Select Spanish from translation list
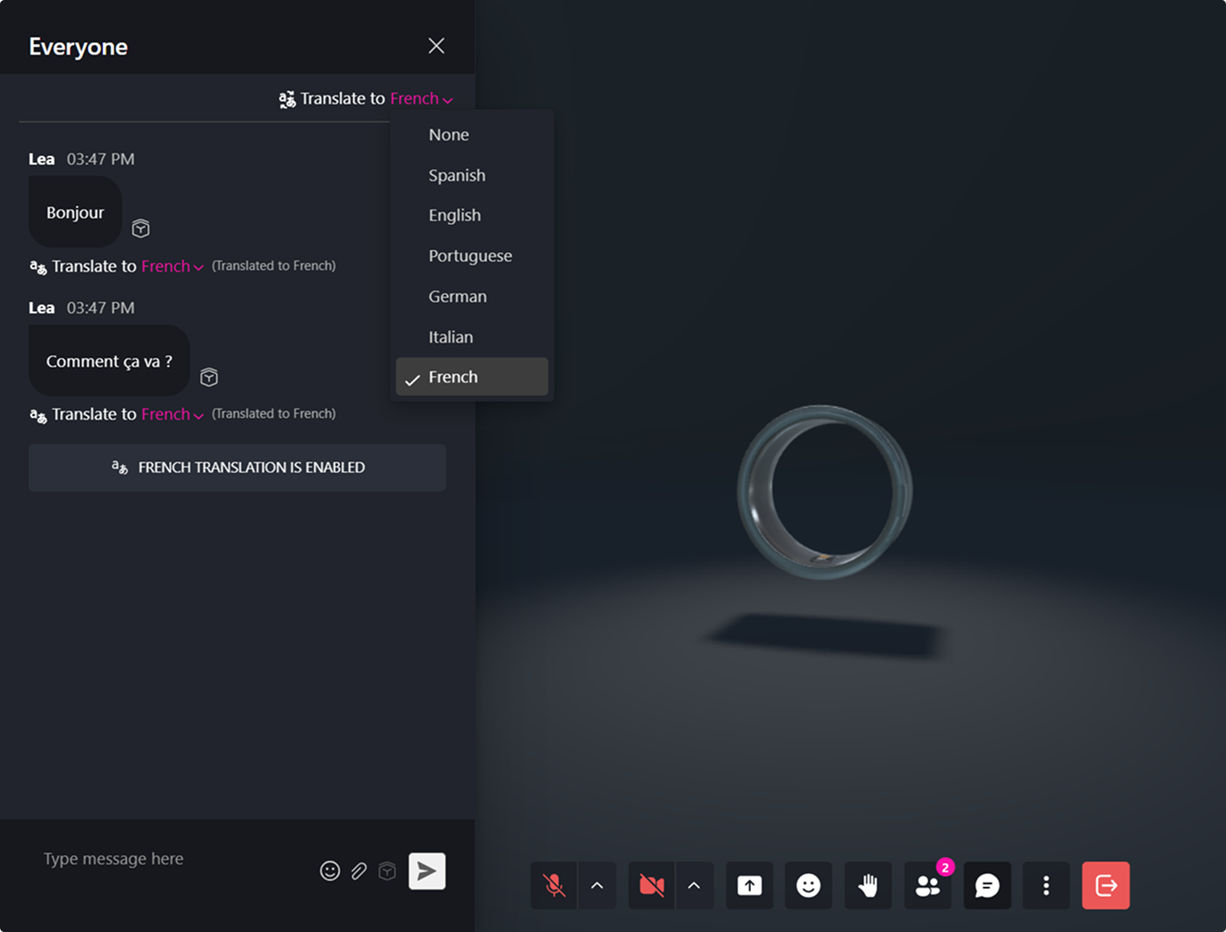The height and width of the screenshot is (932, 1226). click(x=457, y=175)
